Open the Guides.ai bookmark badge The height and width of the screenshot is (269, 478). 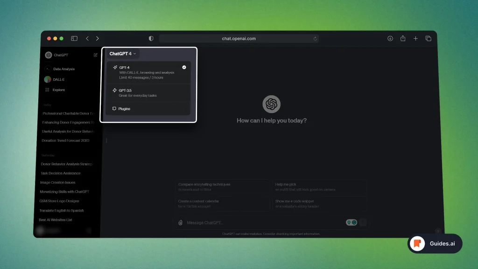click(435, 243)
